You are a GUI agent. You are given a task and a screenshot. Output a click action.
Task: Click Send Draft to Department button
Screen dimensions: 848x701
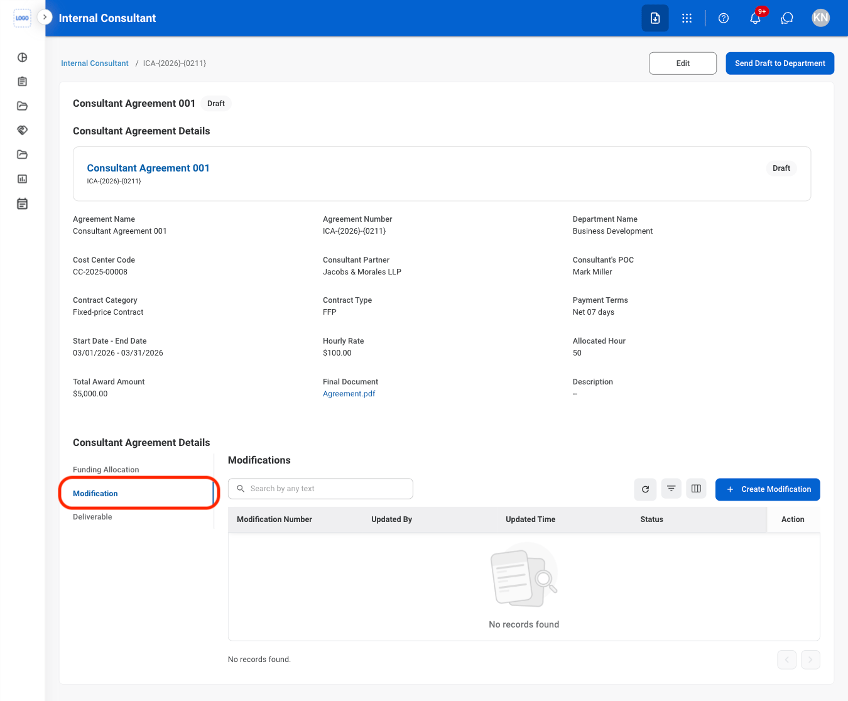click(x=780, y=63)
